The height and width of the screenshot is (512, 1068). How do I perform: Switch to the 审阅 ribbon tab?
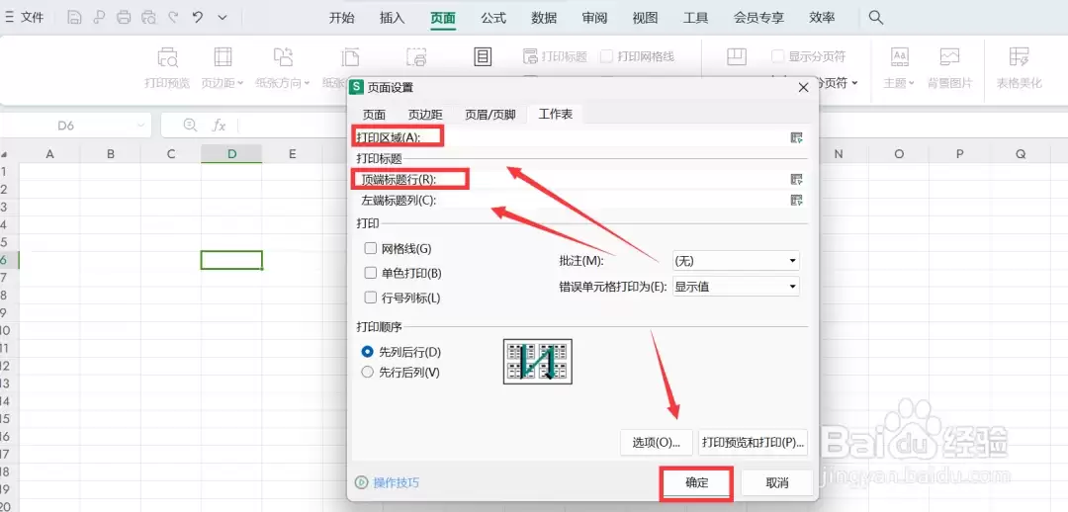pyautogui.click(x=594, y=19)
